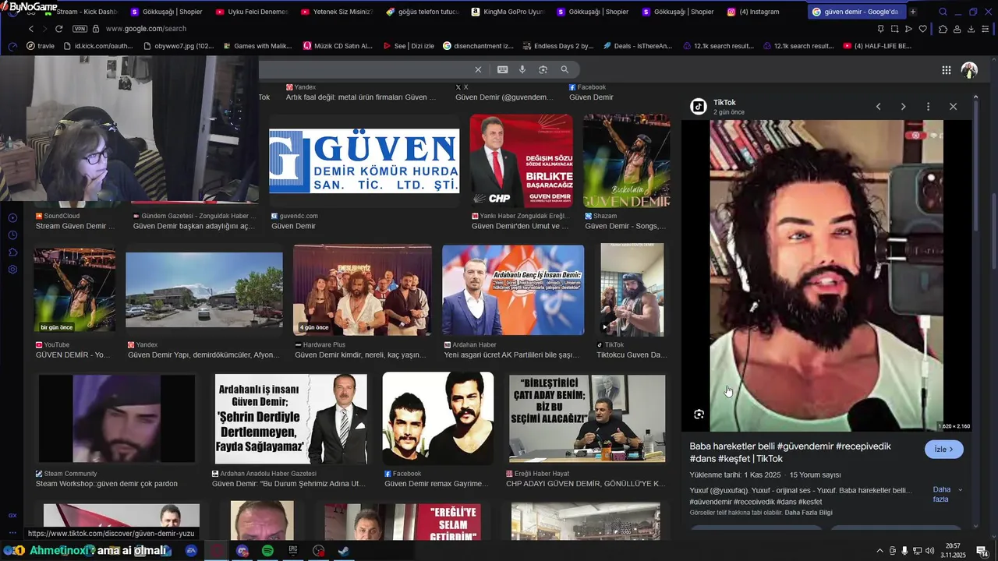Open the Google apps grid
The image size is (998, 561).
[x=947, y=70]
